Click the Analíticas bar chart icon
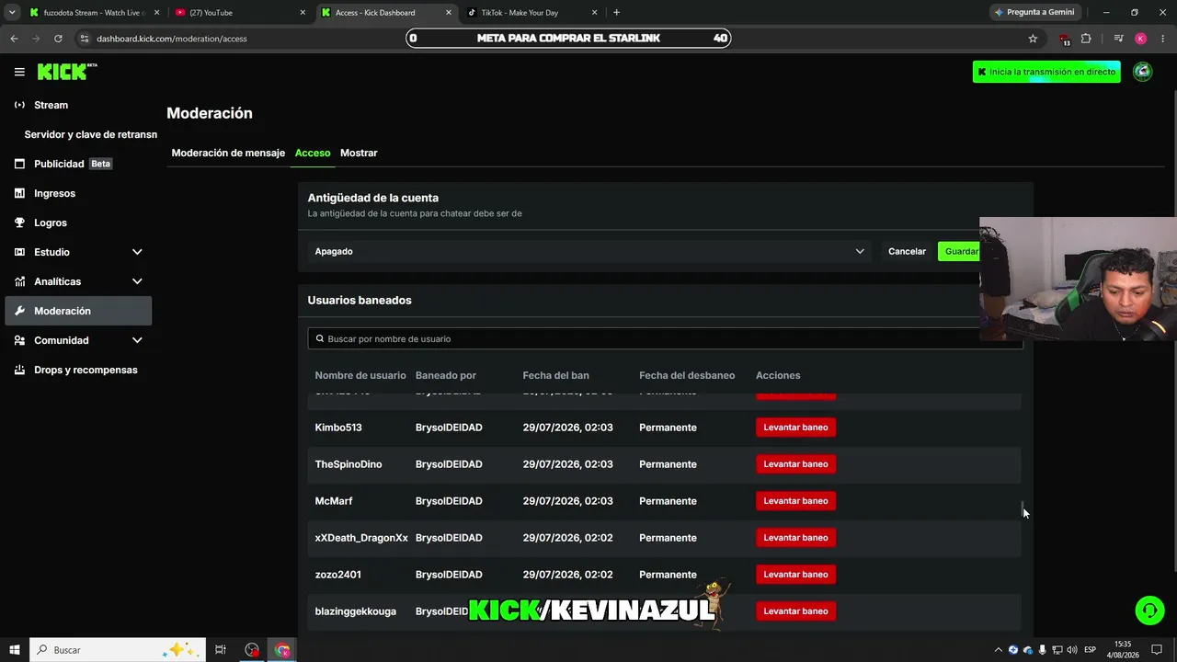Screen dimensions: 1177x662 19,281
